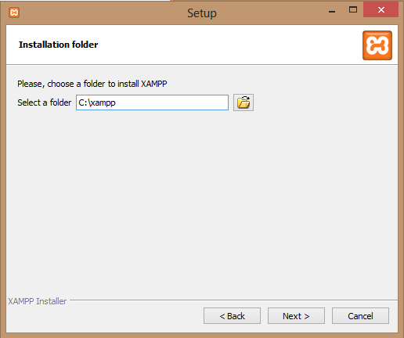Click "Please, choose a folder to install XAMPP" text
This screenshot has height=338, width=404.
pyautogui.click(x=92, y=84)
